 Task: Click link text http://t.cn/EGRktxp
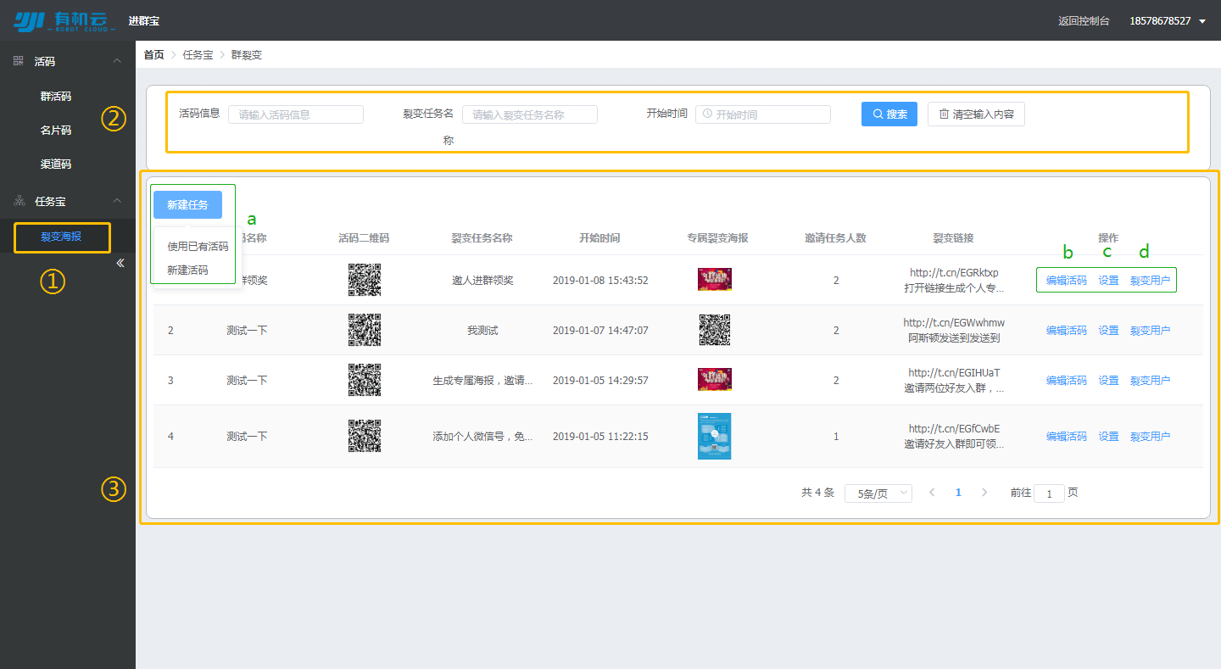pos(954,273)
